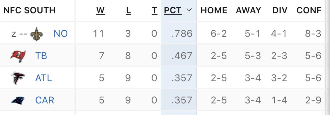Image resolution: width=330 pixels, height=115 pixels.
Task: Click the CONF column header
Action: (x=309, y=10)
